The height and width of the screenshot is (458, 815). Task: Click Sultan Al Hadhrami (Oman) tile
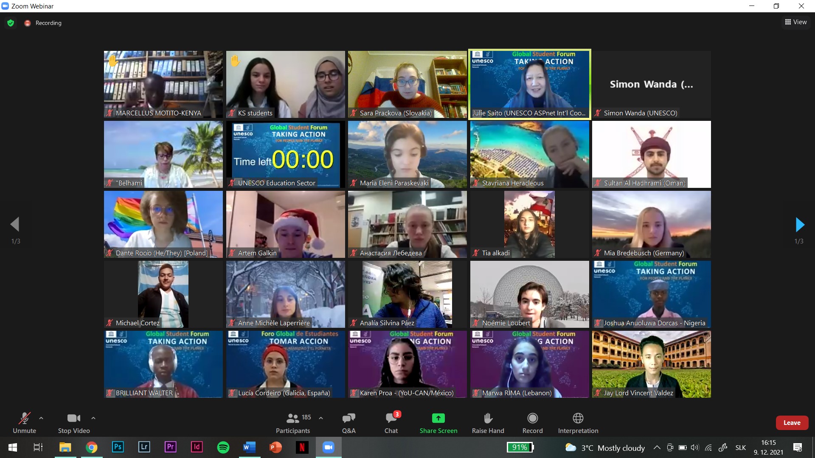click(x=652, y=154)
